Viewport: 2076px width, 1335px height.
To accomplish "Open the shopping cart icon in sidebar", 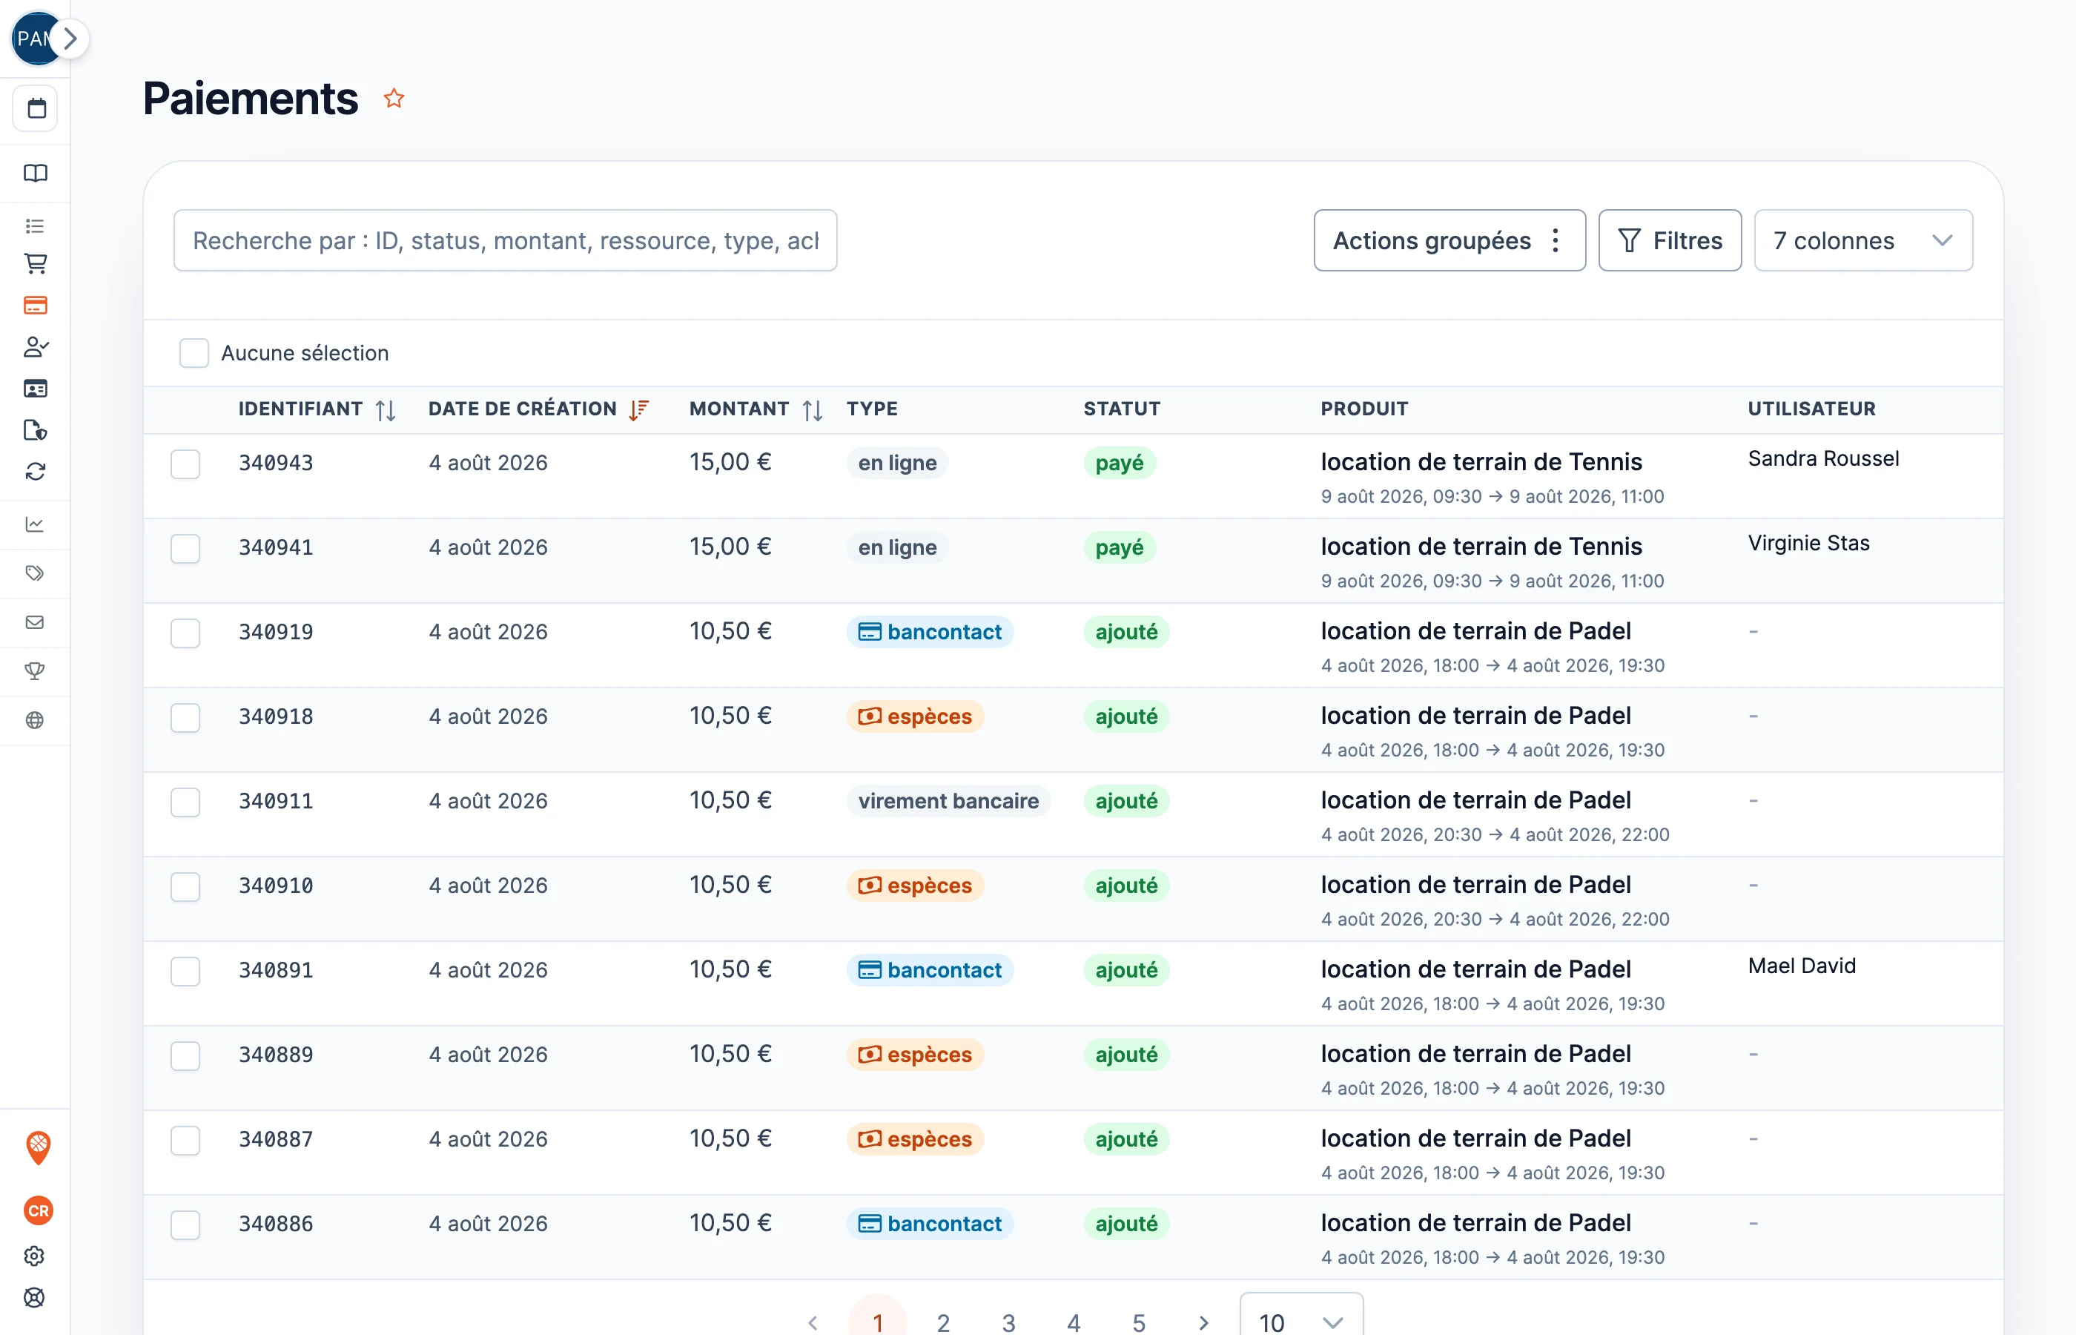I will [36, 263].
